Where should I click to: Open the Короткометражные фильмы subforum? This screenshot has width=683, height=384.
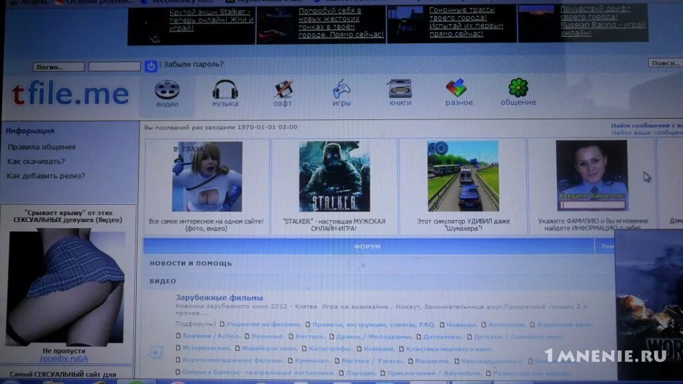[x=233, y=360]
